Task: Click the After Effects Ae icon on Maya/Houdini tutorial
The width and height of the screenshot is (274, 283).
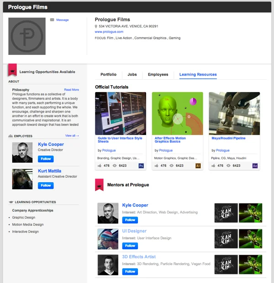Action: [x=255, y=166]
